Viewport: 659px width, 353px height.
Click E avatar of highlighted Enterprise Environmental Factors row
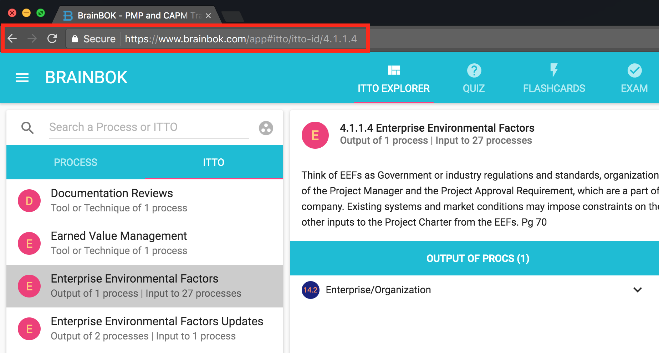coord(29,286)
